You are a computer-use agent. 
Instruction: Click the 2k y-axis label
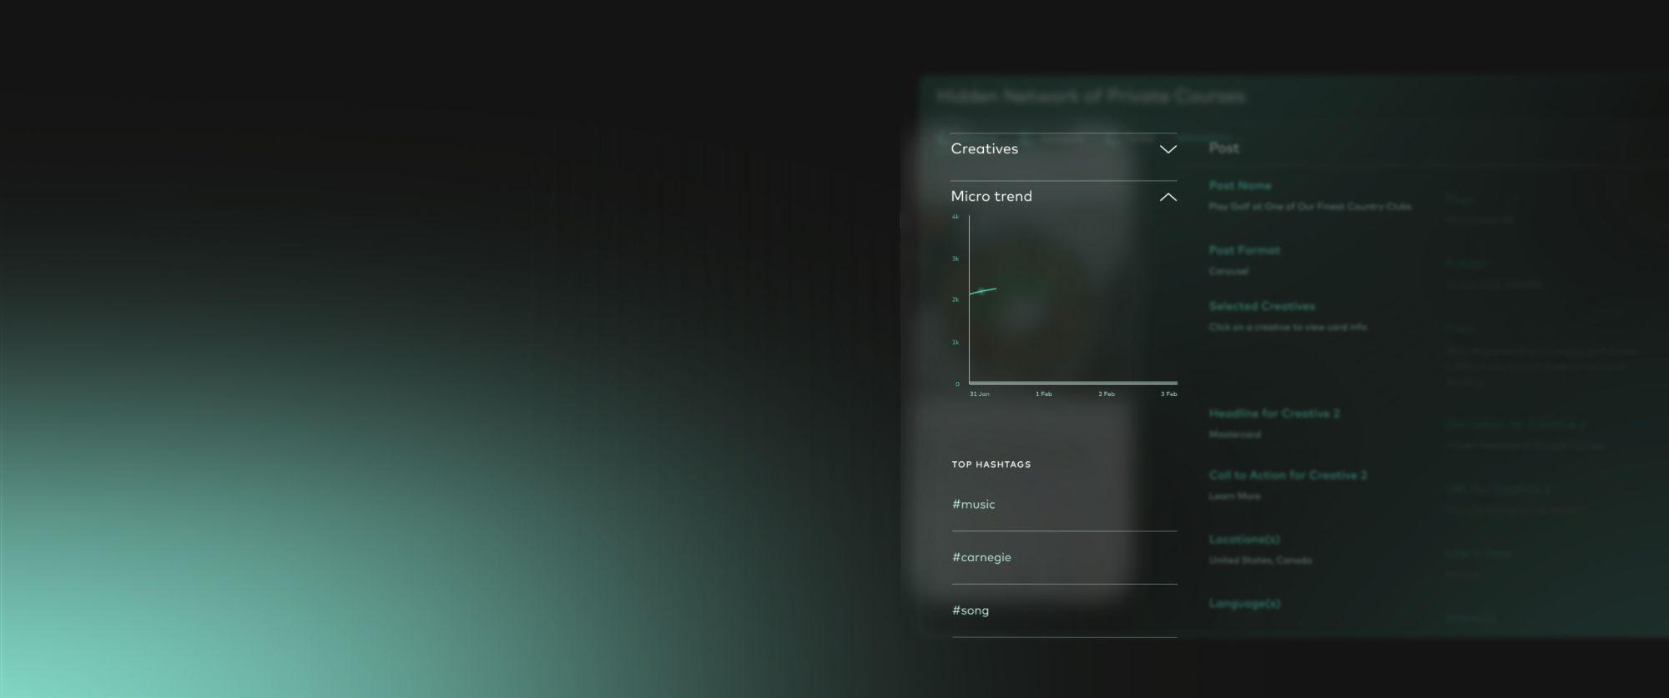(956, 299)
